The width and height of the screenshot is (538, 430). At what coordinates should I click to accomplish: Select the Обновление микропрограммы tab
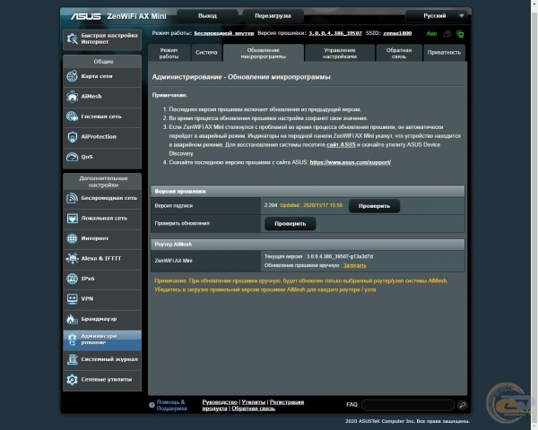pyautogui.click(x=263, y=53)
